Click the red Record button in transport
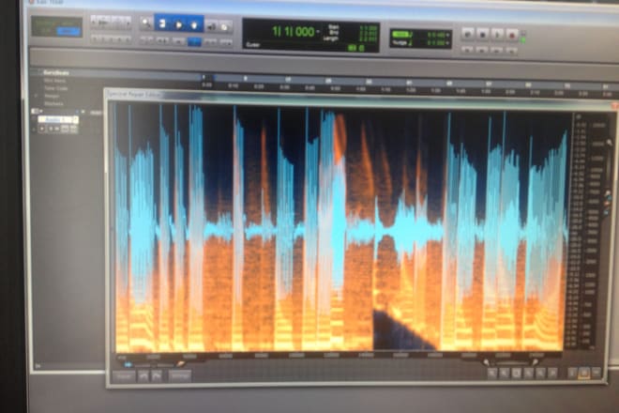Screen dimensions: 619x413 pos(512,35)
